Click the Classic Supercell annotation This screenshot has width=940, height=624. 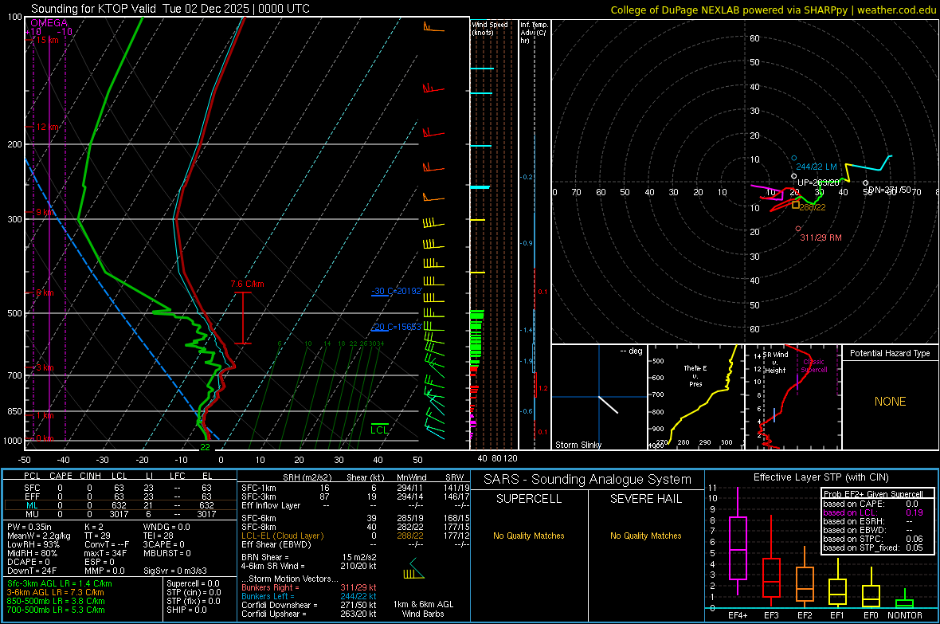813,366
